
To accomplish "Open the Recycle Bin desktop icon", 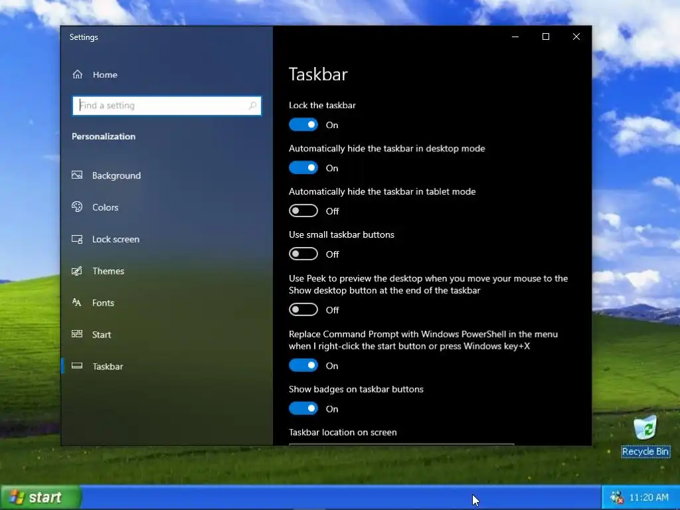I will pos(645,428).
